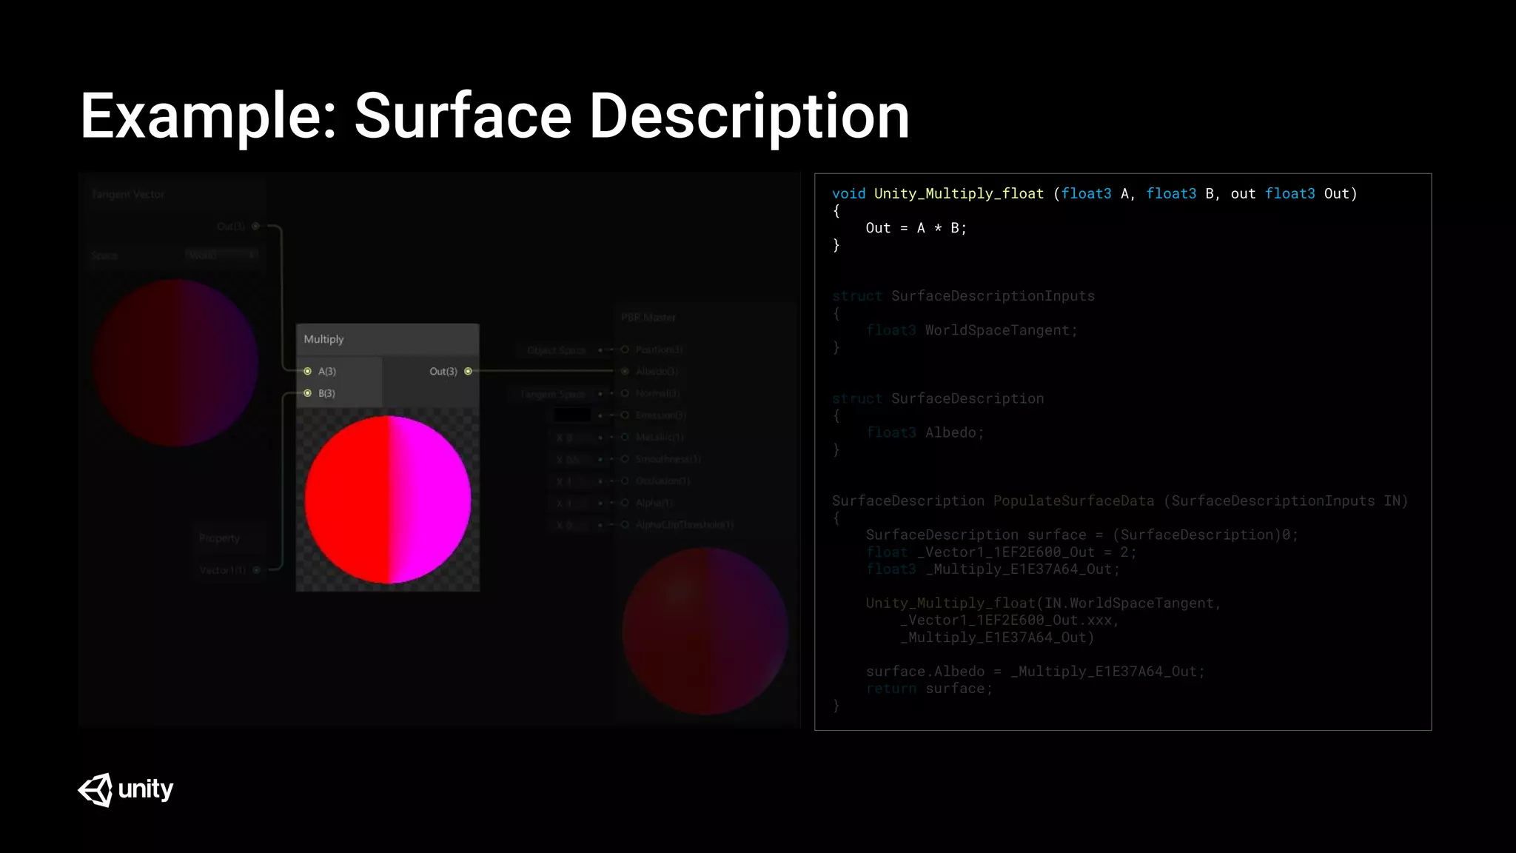1516x853 pixels.
Task: Click the 'return surface;' code line
Action: coord(929,688)
